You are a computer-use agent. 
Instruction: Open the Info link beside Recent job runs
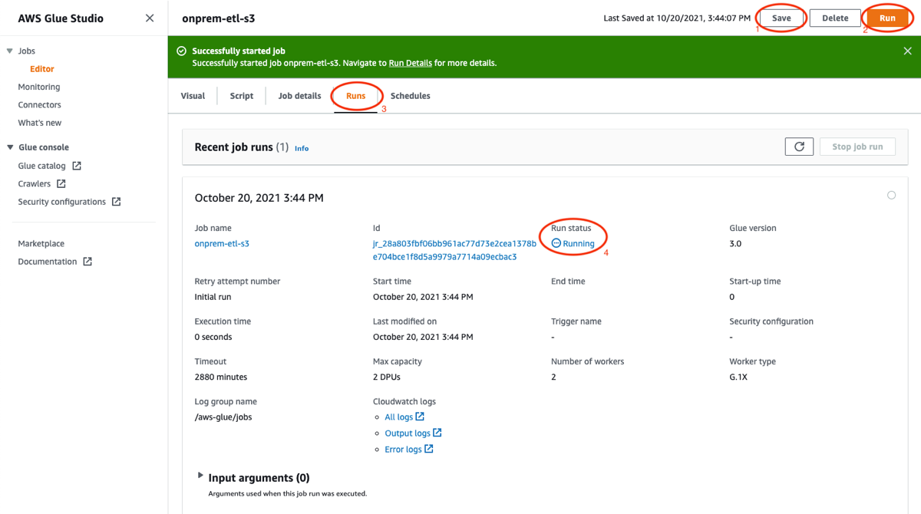pyautogui.click(x=302, y=148)
